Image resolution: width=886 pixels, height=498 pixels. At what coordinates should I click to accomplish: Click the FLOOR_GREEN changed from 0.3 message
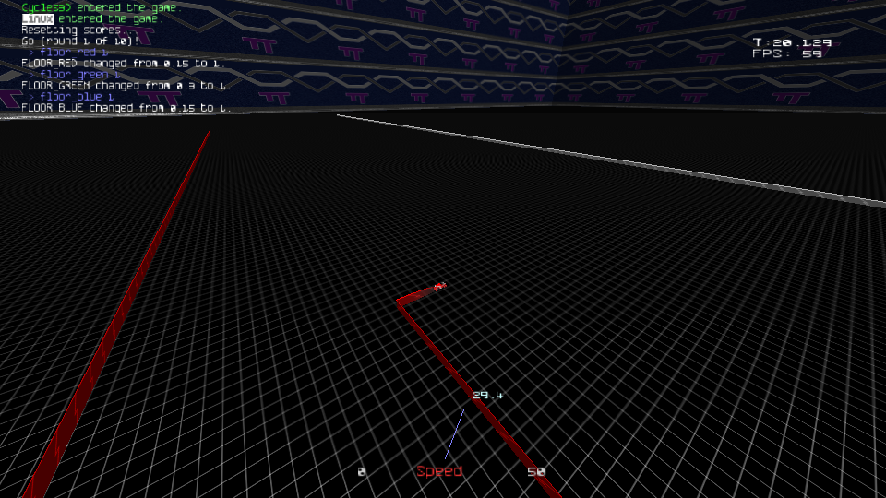pos(126,86)
